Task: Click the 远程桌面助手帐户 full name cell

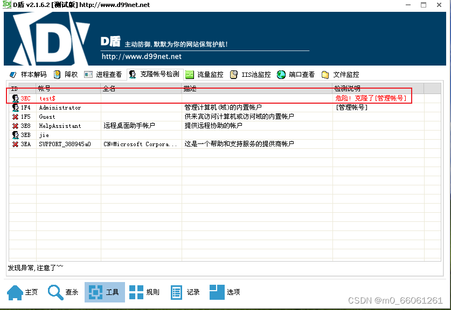Action: tap(129, 126)
